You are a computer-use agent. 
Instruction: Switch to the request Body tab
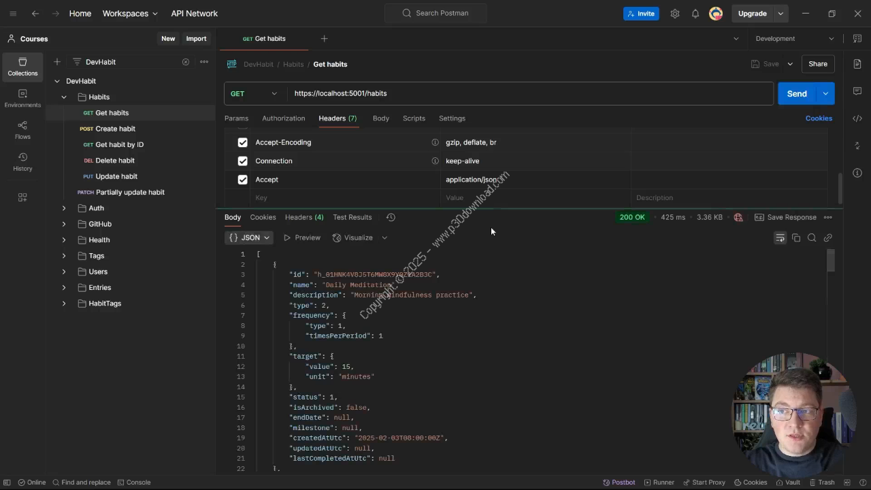(x=381, y=118)
